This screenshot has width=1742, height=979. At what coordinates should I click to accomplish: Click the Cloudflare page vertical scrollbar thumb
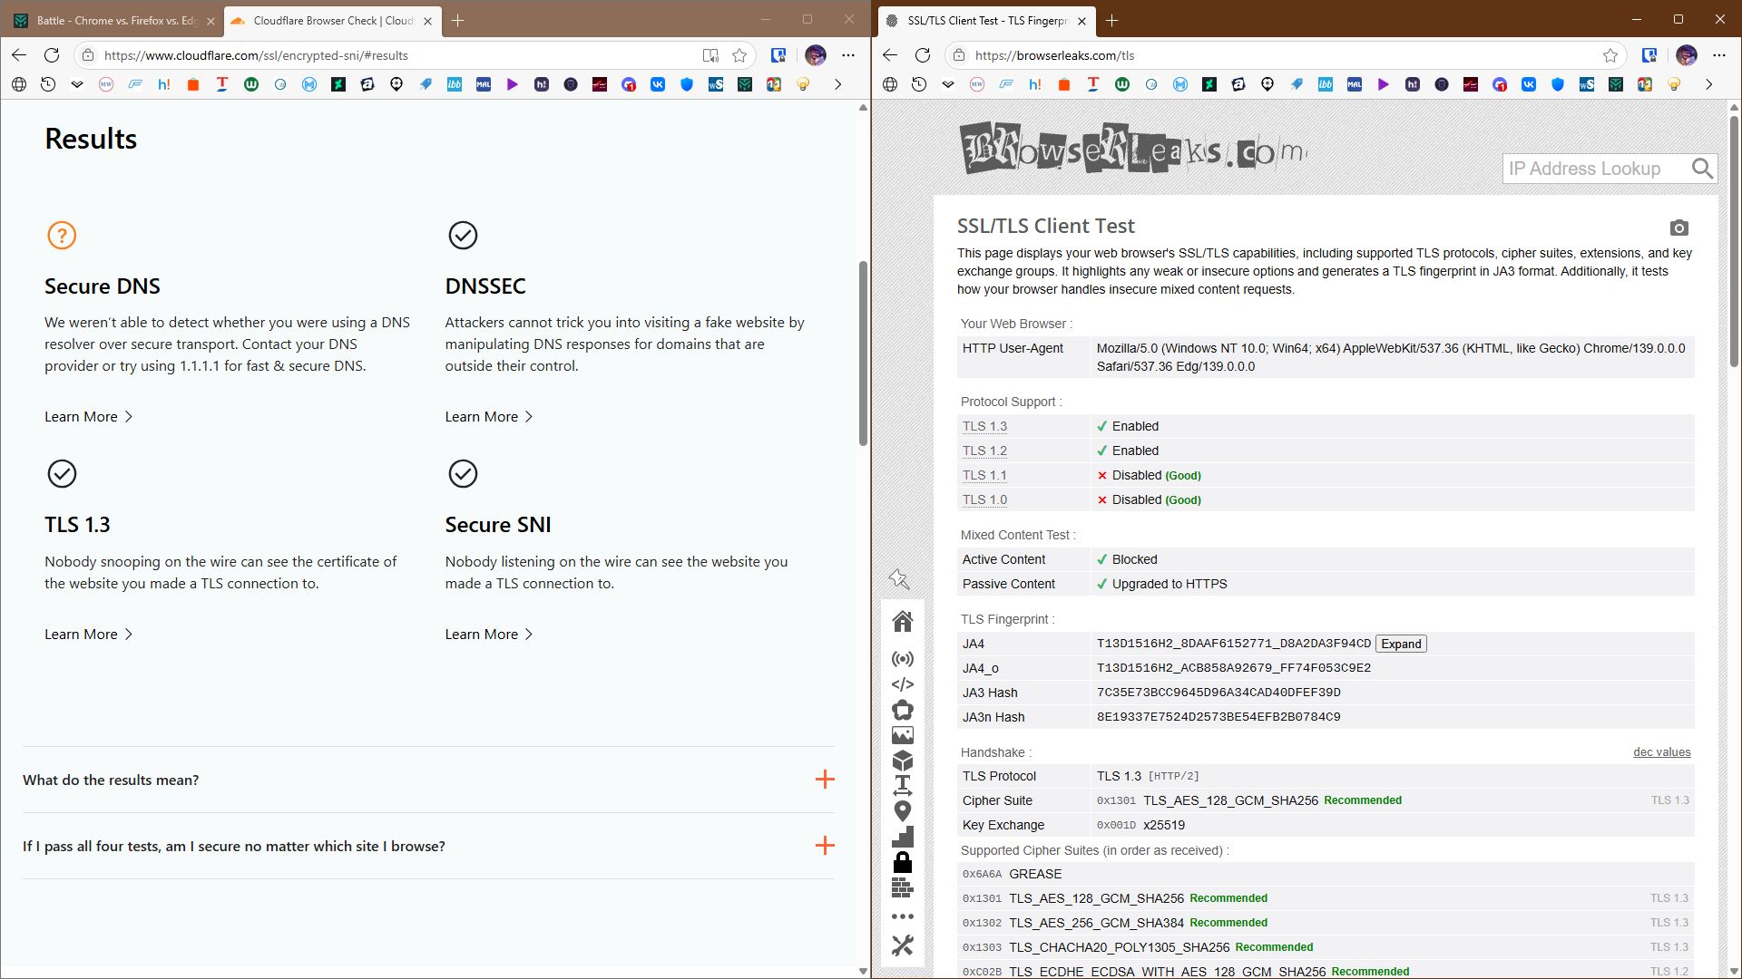click(863, 354)
